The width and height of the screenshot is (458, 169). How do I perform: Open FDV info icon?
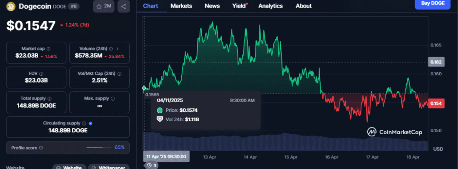(41, 74)
